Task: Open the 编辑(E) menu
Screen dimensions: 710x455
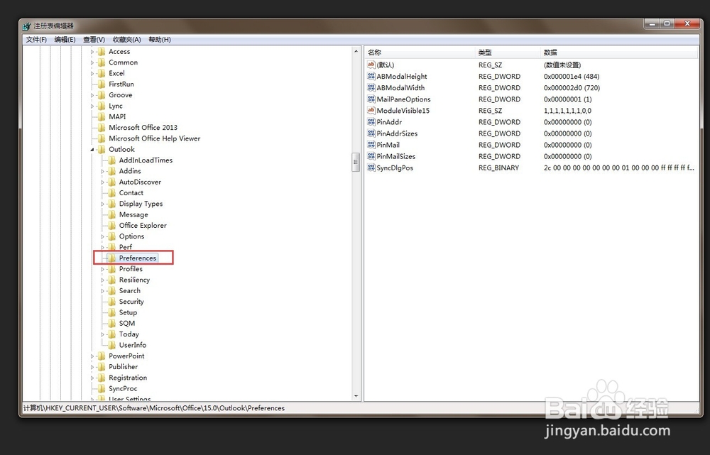Action: [65, 40]
